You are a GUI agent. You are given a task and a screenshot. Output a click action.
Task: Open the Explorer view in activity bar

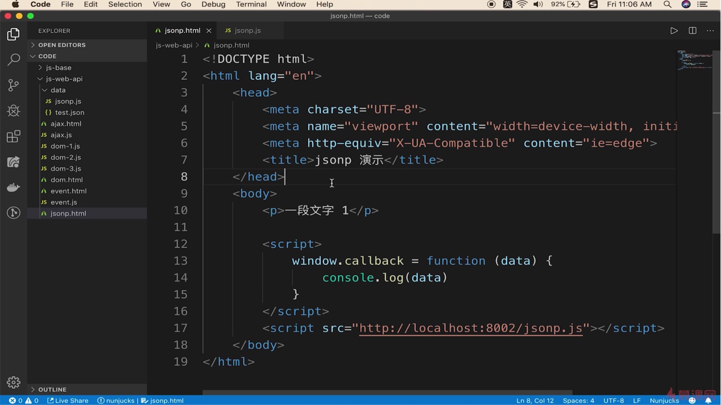click(x=13, y=35)
